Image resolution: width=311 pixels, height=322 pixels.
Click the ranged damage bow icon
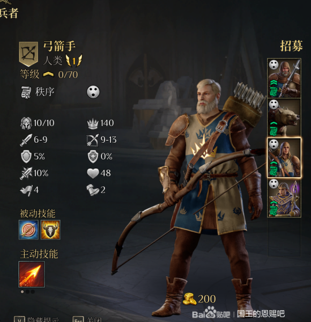point(93,140)
